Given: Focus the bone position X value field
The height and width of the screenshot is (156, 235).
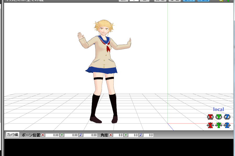Looking at the screenshot, I should point(52,135).
